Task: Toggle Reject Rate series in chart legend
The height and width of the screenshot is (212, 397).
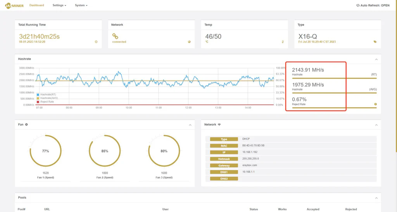Action: [45, 102]
